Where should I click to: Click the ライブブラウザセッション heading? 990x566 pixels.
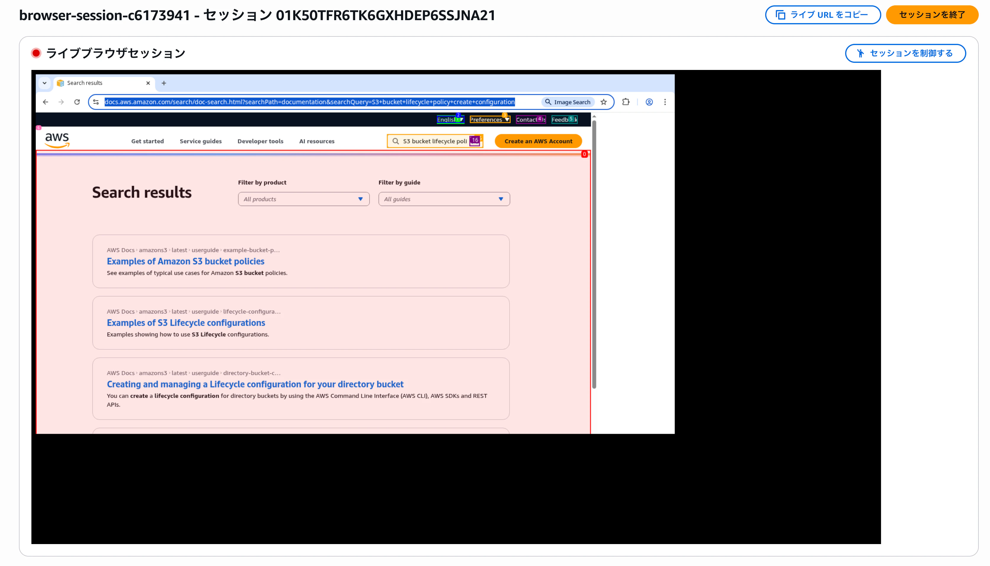(116, 53)
